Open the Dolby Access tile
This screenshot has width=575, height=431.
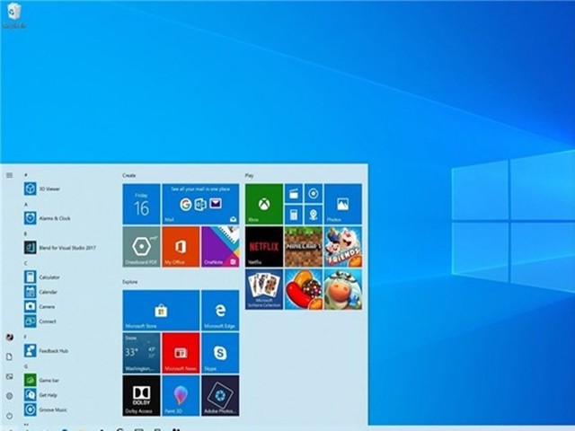[x=141, y=395]
